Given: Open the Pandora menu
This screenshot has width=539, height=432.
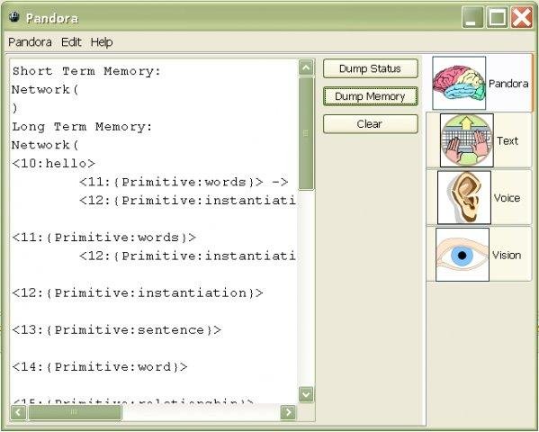Looking at the screenshot, I should [x=31, y=42].
